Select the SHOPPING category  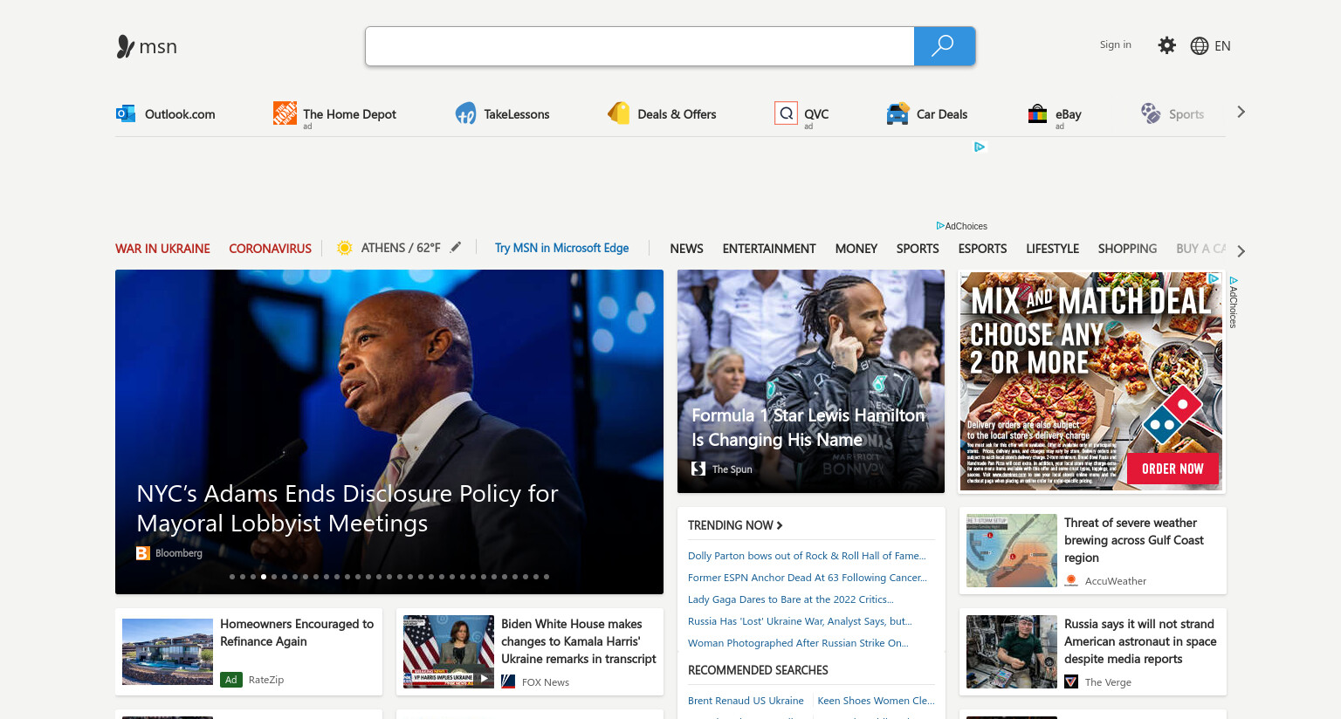(x=1127, y=249)
